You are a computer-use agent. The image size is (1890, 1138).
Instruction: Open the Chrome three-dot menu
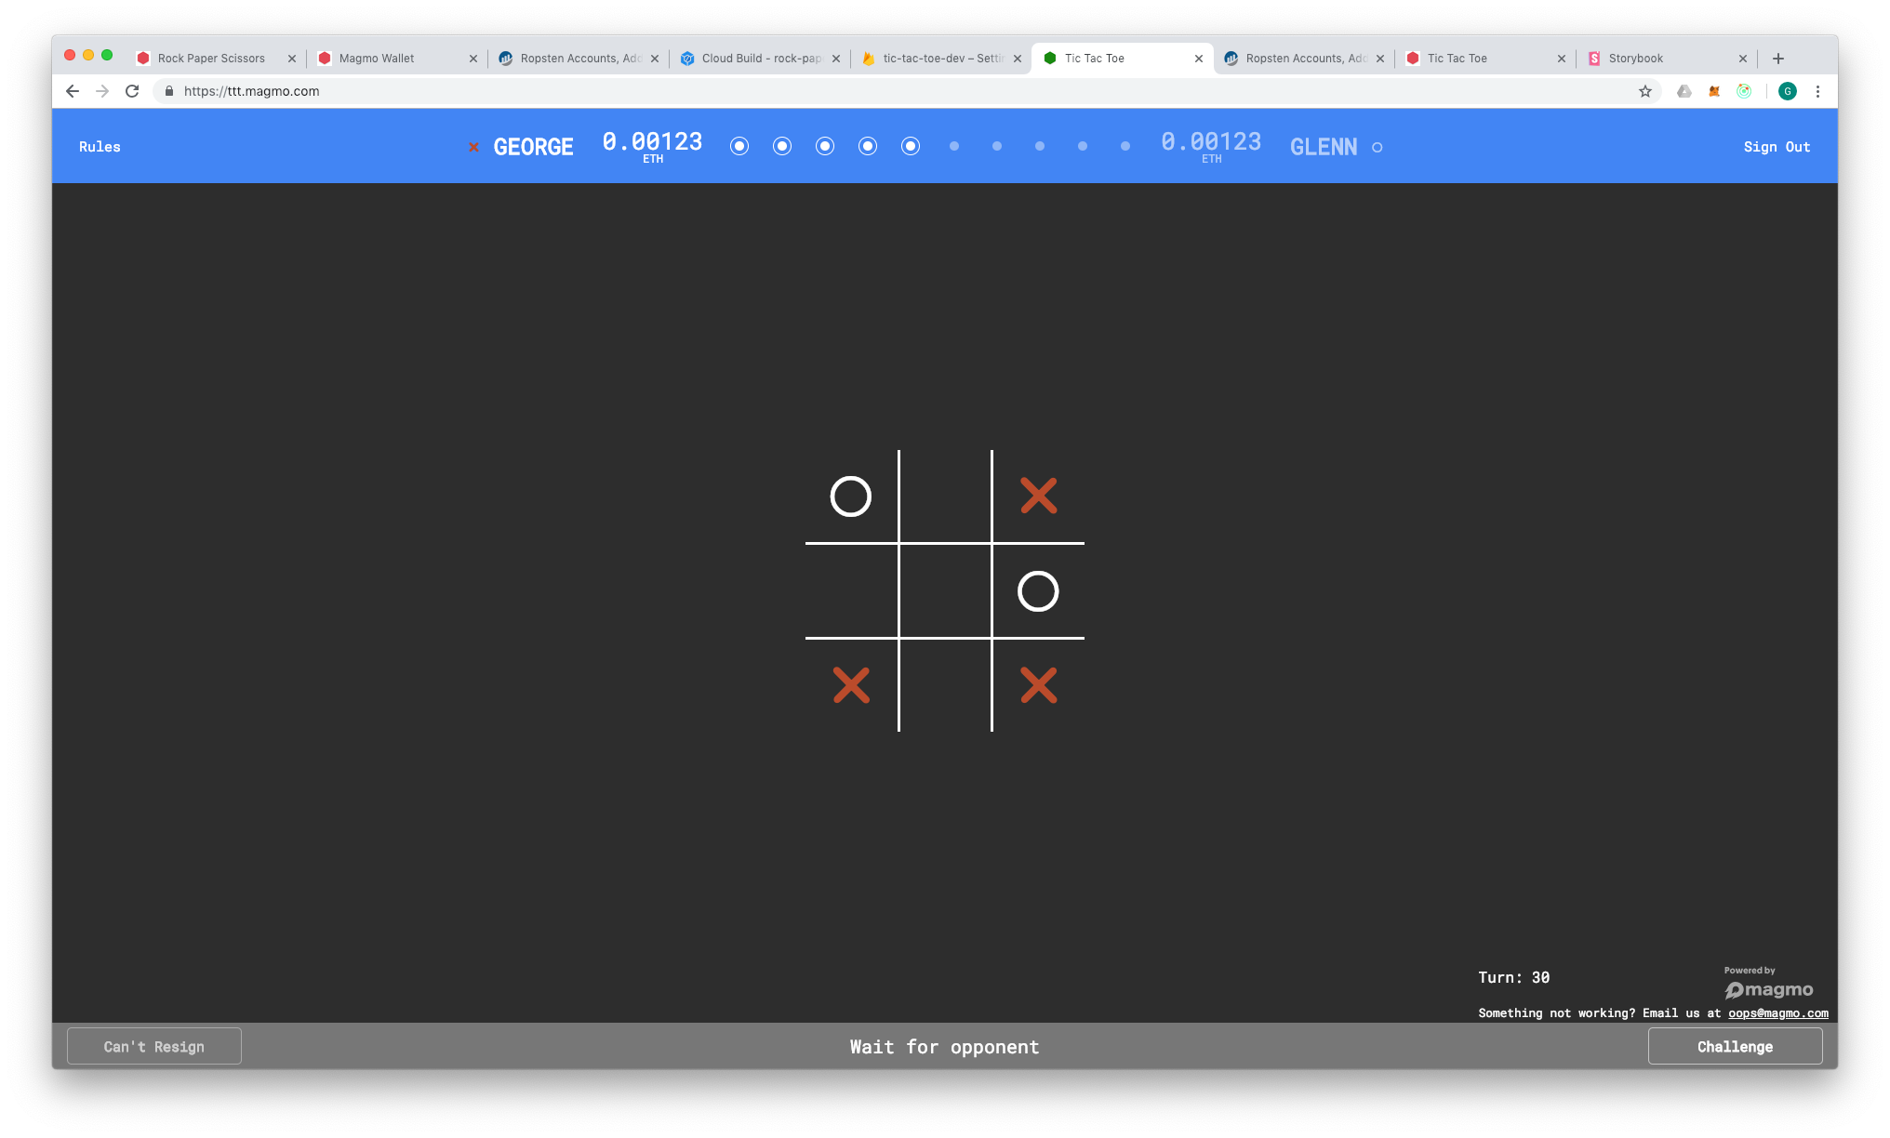[x=1817, y=91]
